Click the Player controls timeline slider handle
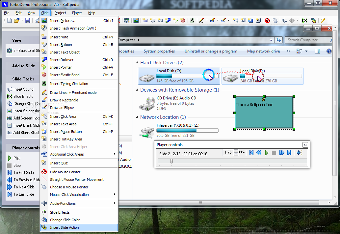This screenshot has width=340, height=234. click(171, 161)
